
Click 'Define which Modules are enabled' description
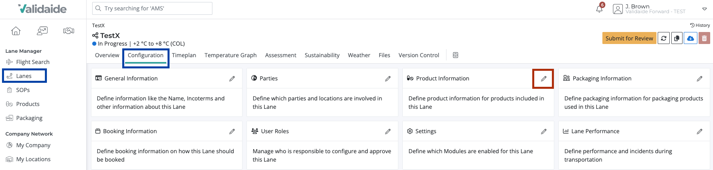tap(471, 151)
